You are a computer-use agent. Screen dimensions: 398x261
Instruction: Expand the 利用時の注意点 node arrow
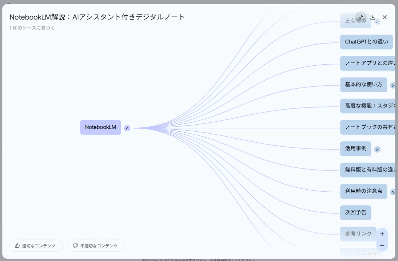tap(393, 192)
